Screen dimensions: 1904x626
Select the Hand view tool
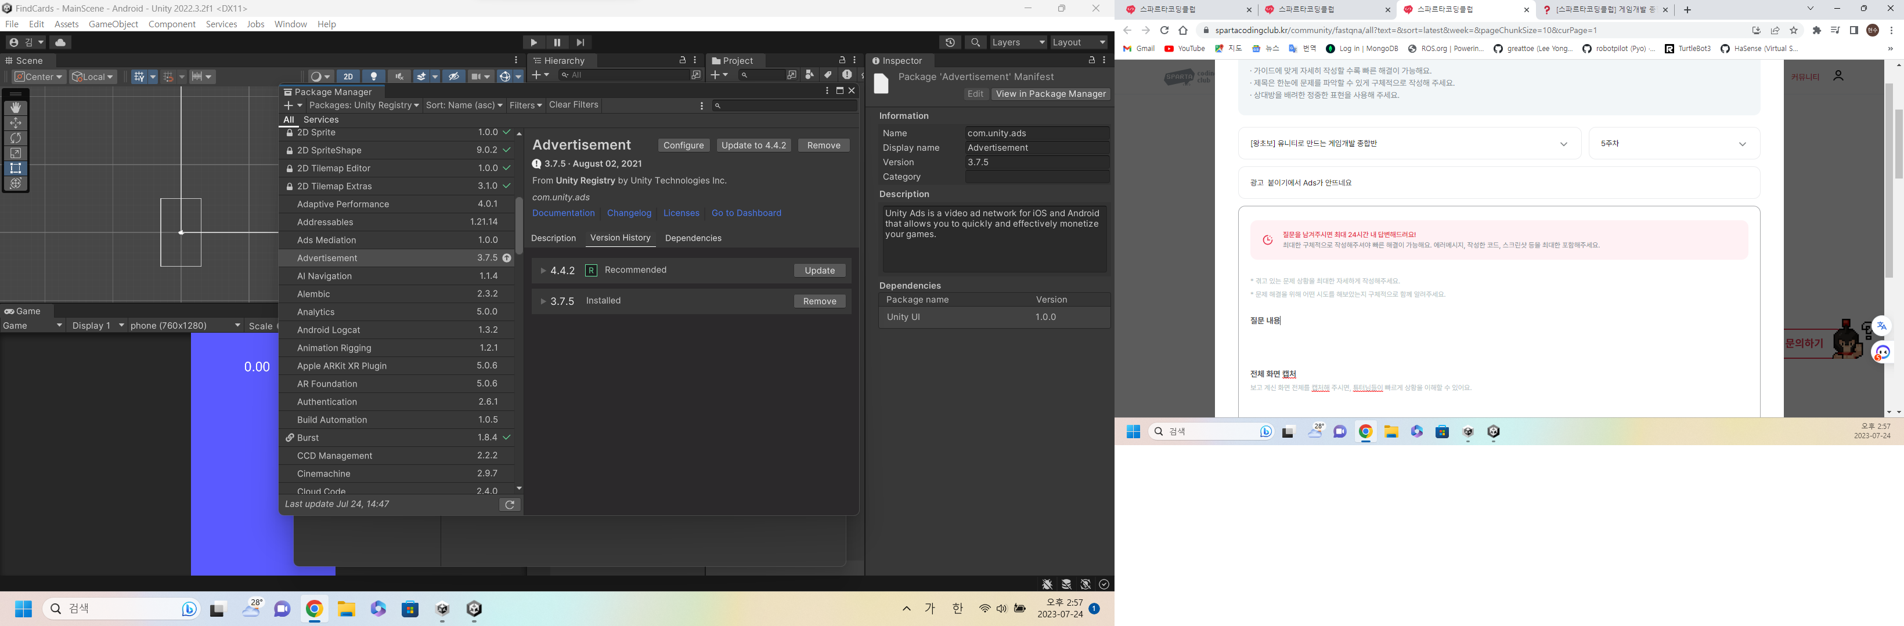(x=16, y=108)
